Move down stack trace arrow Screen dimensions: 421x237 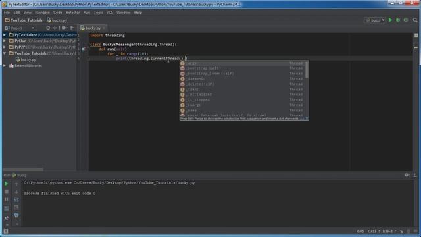(x=16, y=192)
